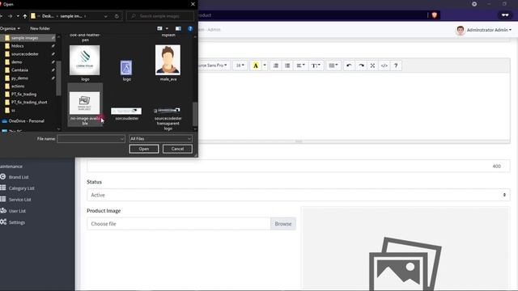
Task: Open the All Files type dropdown
Action: (x=160, y=139)
